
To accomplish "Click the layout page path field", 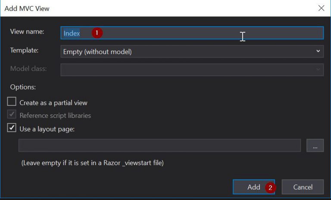I will click(x=159, y=146).
